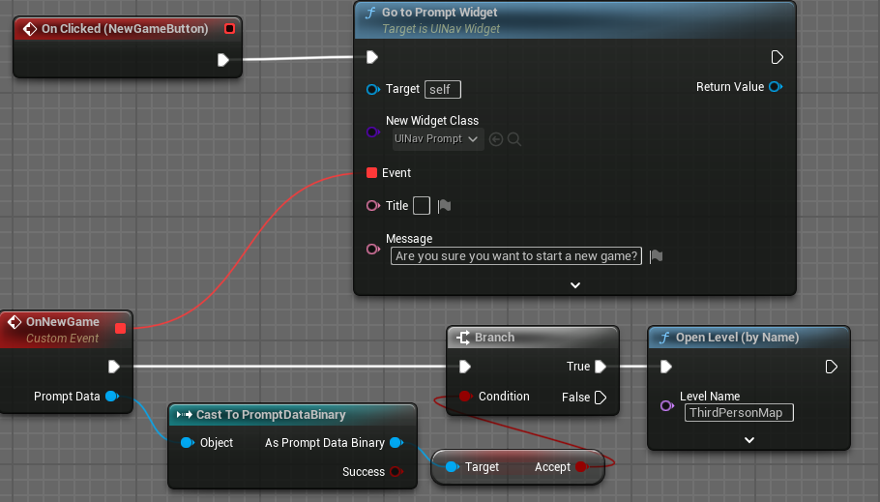
Task: Expand advanced pins on Go to Prompt Widget
Action: [x=575, y=285]
